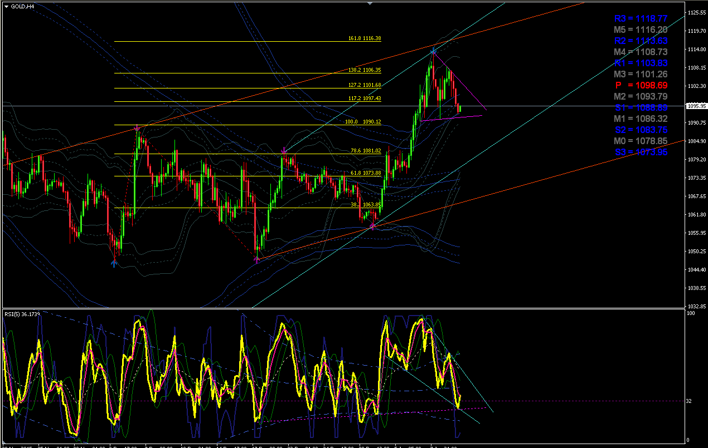Select the blue up arrow at chart low
Screen dimensions: 708x448
tap(114, 263)
